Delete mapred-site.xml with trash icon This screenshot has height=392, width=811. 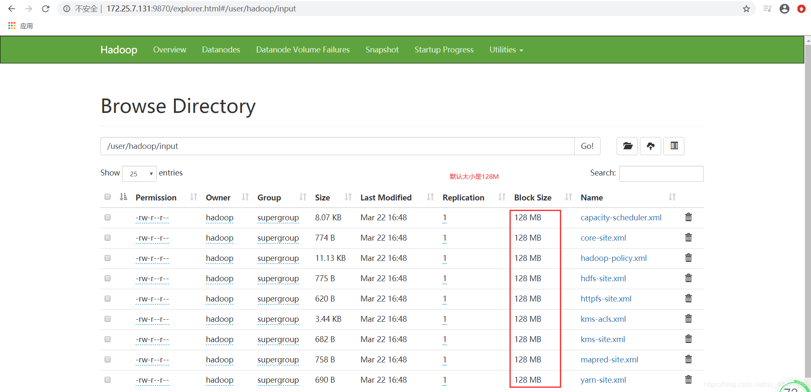[689, 359]
